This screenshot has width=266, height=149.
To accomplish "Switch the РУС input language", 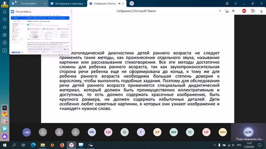I will pyautogui.click(x=239, y=145).
